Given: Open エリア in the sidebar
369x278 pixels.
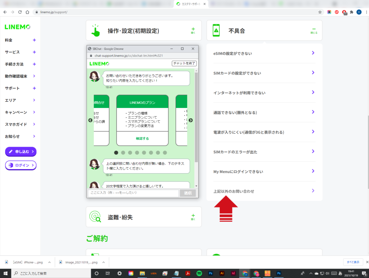Looking at the screenshot, I should [21, 100].
